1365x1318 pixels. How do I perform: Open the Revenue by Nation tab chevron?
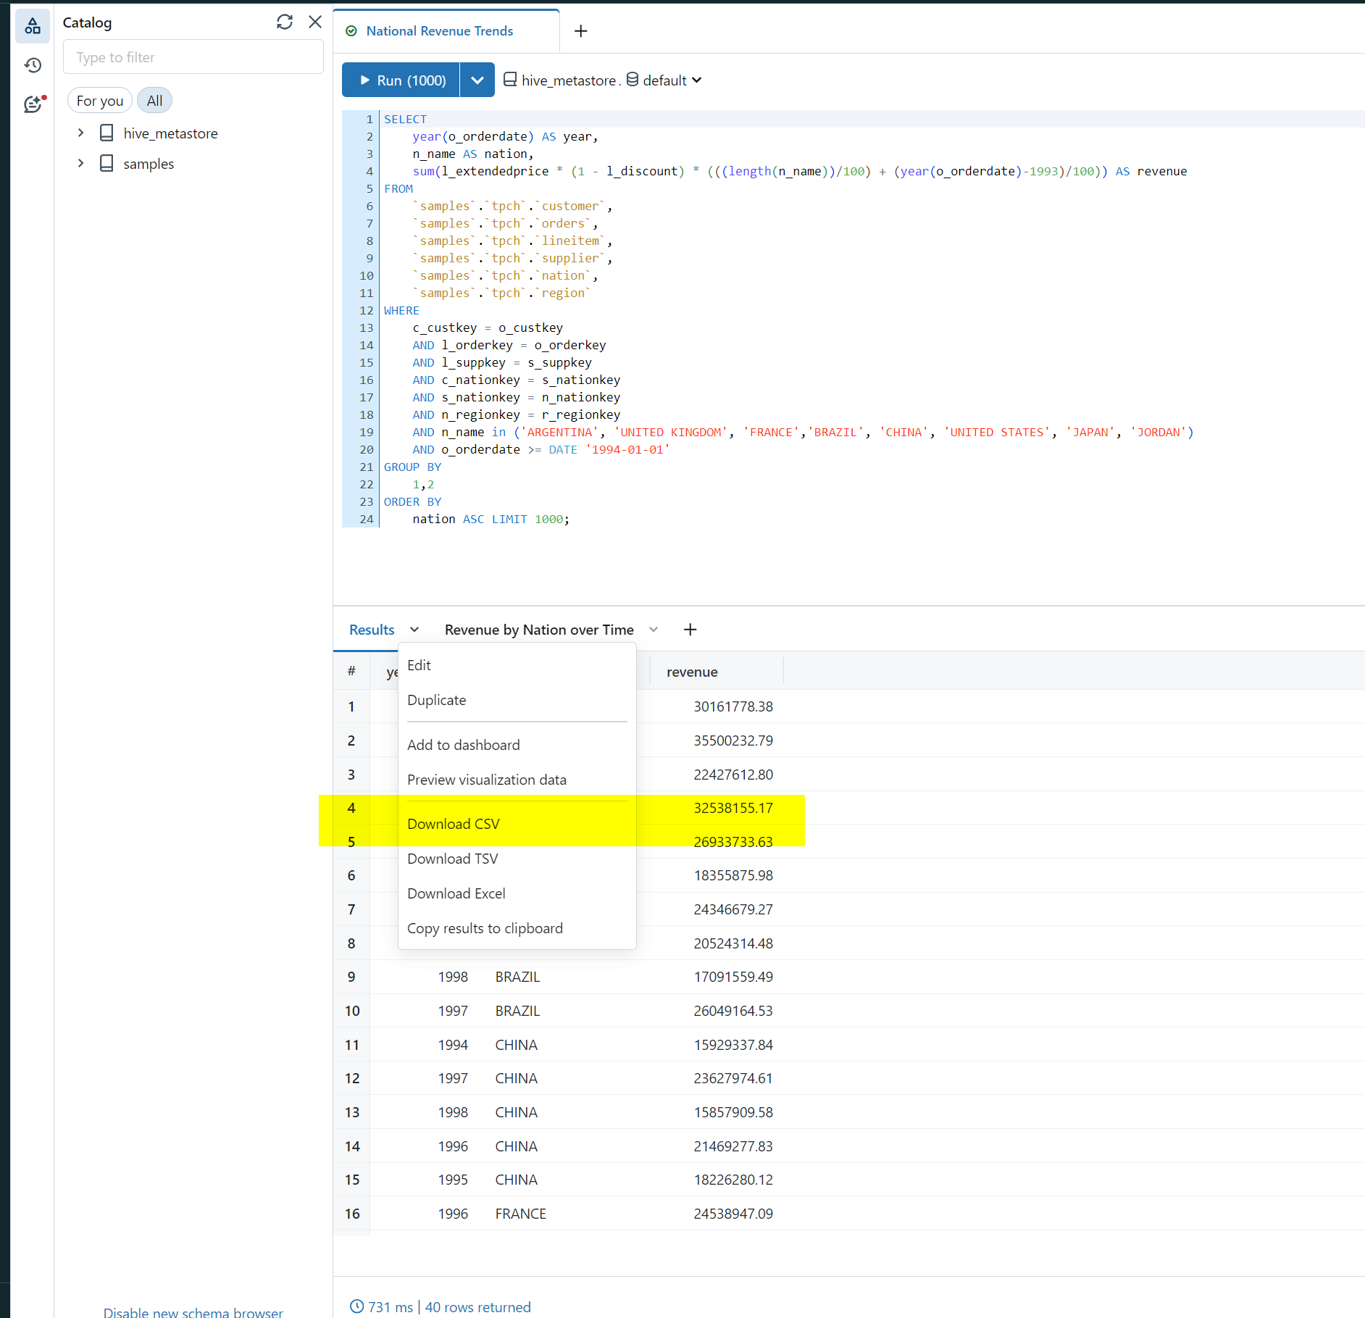(654, 630)
